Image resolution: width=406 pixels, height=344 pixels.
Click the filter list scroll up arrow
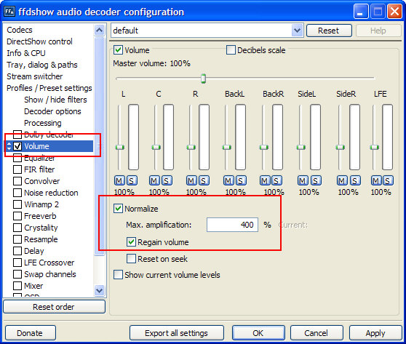coord(100,31)
